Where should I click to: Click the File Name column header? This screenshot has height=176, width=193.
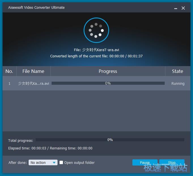(33, 71)
